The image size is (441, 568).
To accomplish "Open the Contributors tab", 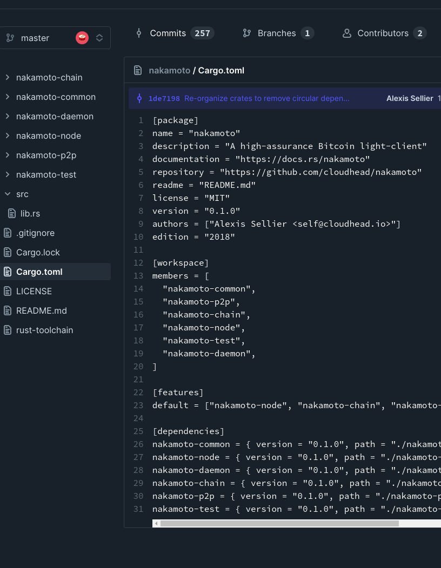I will [x=383, y=33].
